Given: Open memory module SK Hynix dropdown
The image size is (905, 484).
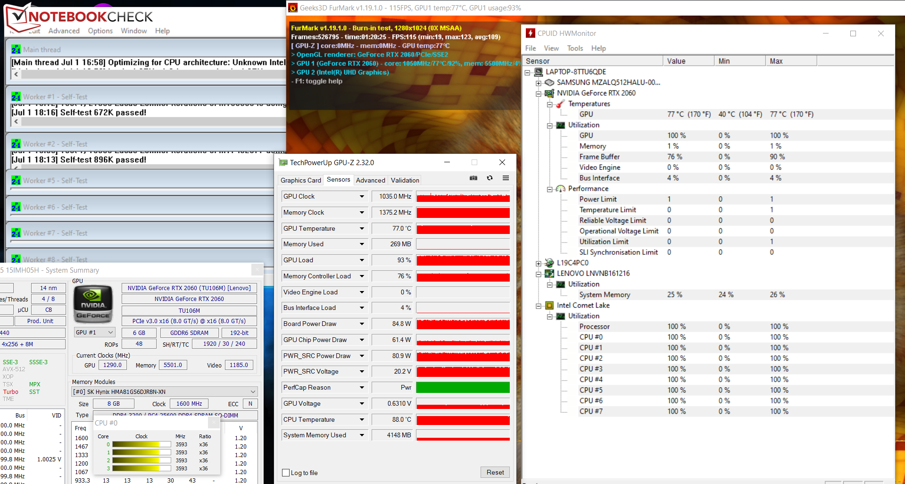Looking at the screenshot, I should pos(165,392).
